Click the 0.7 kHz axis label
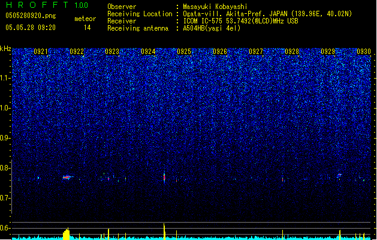 (5, 198)
